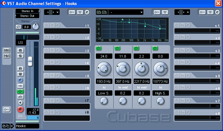The height and width of the screenshot is (131, 223).
Task: Click the sends section reset icon
Action: (x=202, y=12)
